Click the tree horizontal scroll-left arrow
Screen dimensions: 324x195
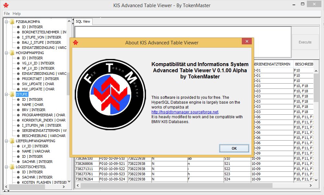(x=6, y=187)
